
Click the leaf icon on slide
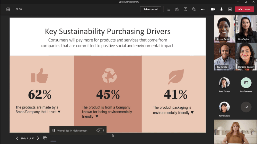point(176,77)
